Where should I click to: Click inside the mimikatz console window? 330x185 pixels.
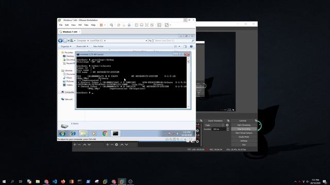(131, 82)
